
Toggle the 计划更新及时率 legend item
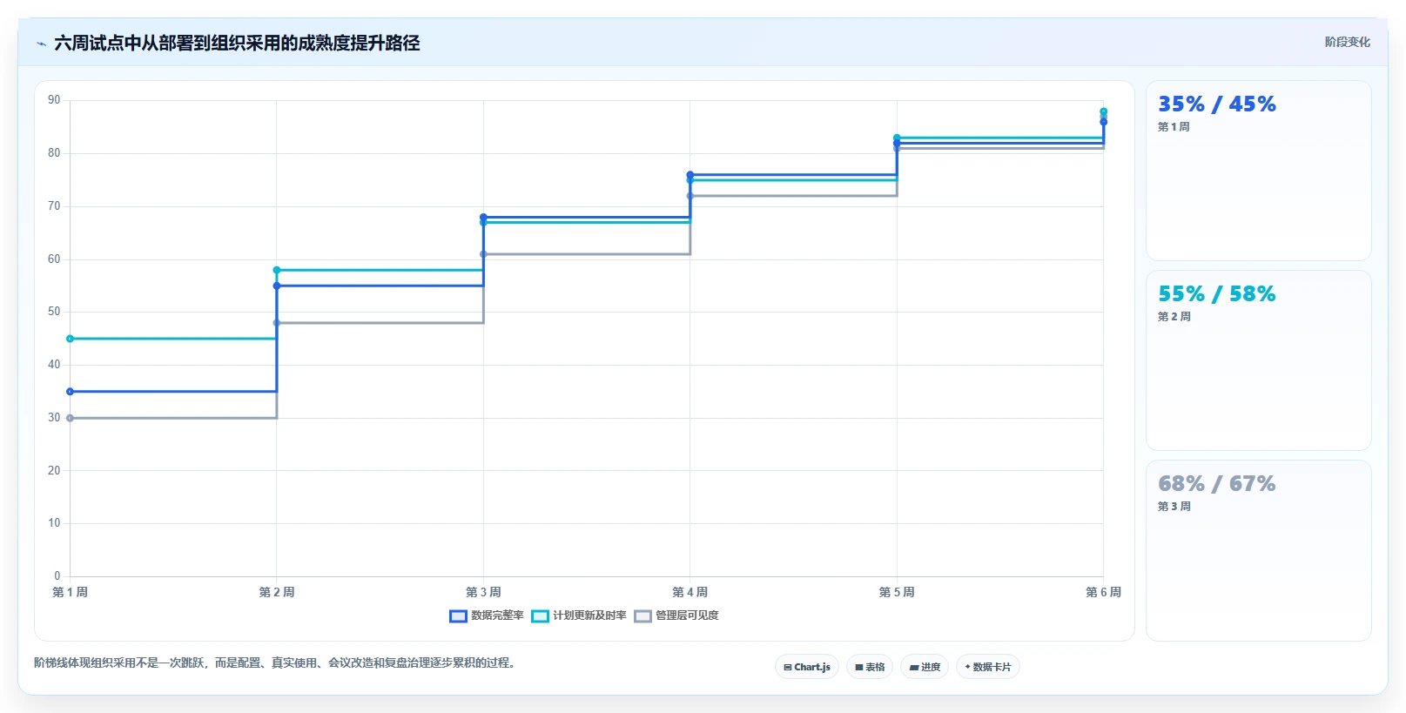pos(579,615)
